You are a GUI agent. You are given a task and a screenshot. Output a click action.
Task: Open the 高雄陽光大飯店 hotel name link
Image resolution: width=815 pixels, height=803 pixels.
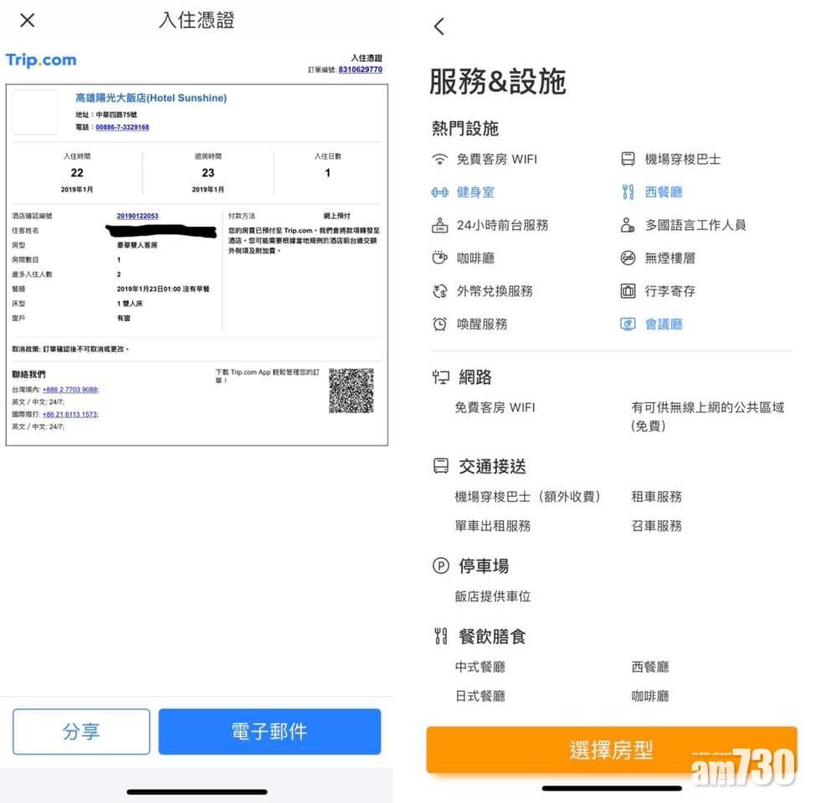pyautogui.click(x=151, y=98)
